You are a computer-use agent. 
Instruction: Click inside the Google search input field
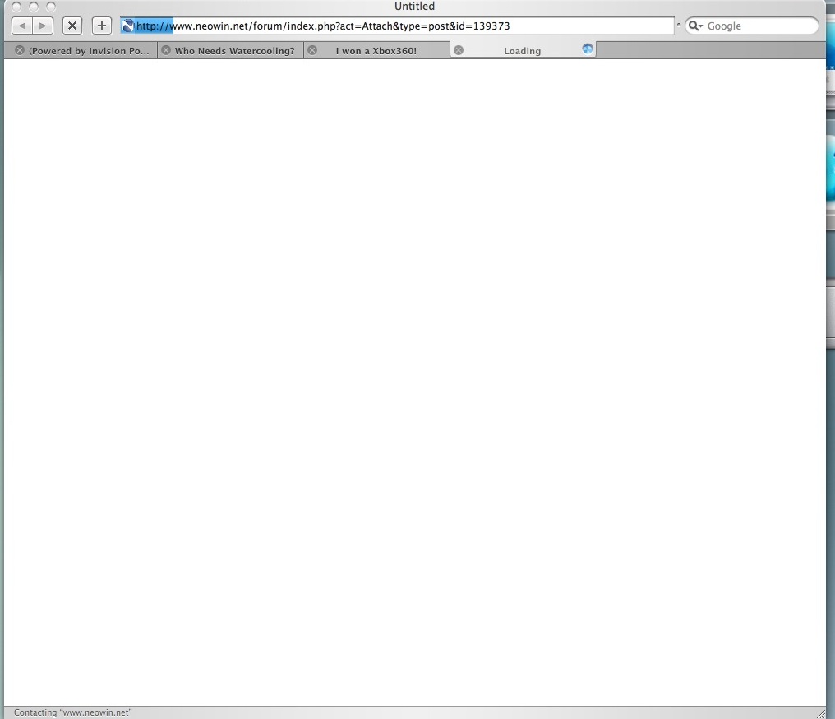tap(752, 26)
